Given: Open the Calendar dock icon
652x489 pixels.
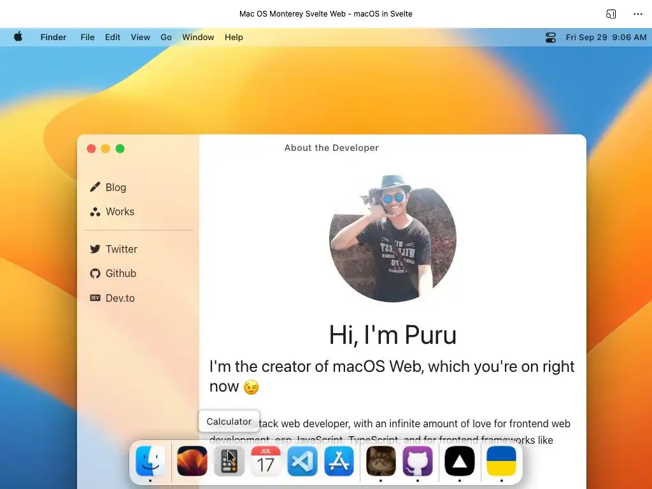Looking at the screenshot, I should pyautogui.click(x=266, y=461).
